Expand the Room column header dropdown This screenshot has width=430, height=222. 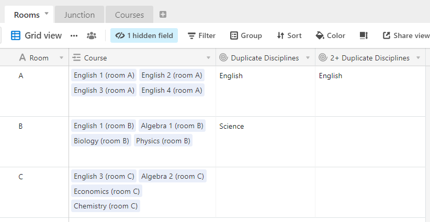61,58
